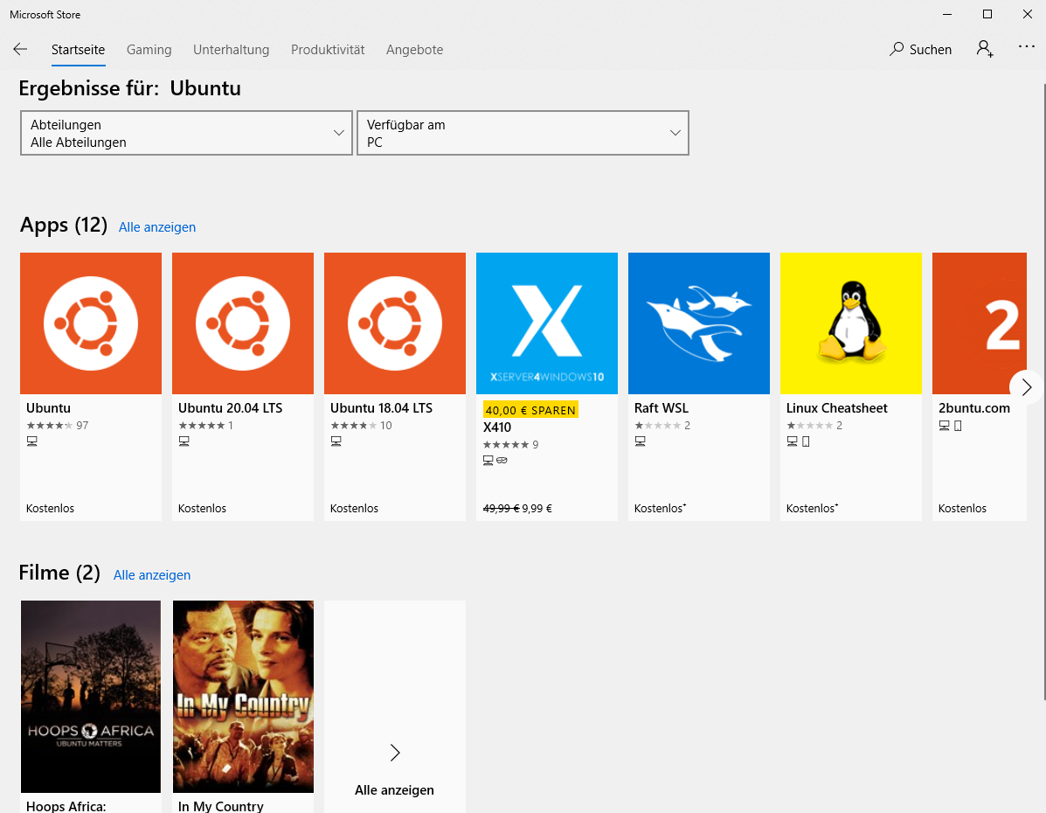The width and height of the screenshot is (1046, 813).
Task: Open the Hoops Africa movie poster
Action: click(x=91, y=696)
